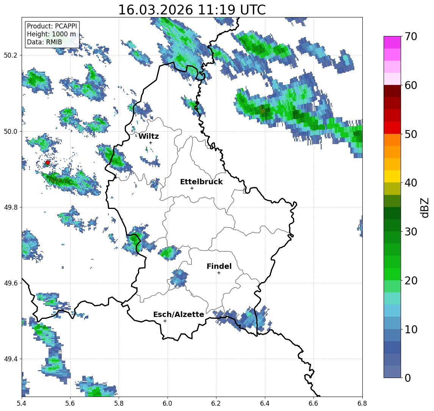Click the dBZ colorbar axis label
The image size is (434, 411).
pos(424,207)
